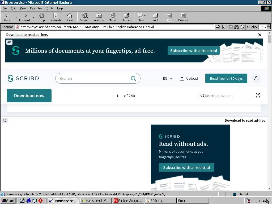
Task: Switch to Hamsterball_G... taskbar window
Action: [x=96, y=201]
